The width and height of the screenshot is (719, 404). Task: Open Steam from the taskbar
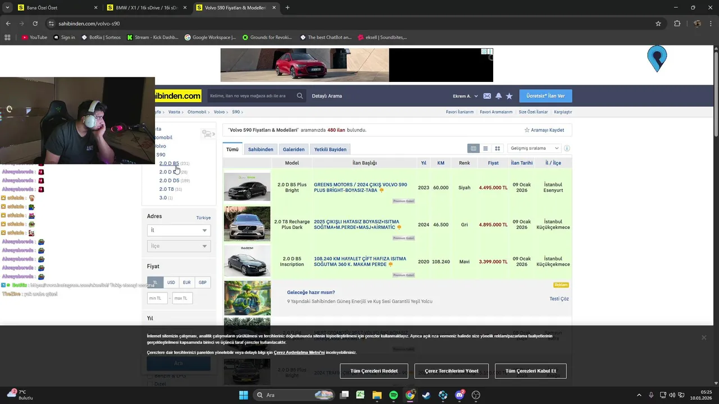coord(426,395)
